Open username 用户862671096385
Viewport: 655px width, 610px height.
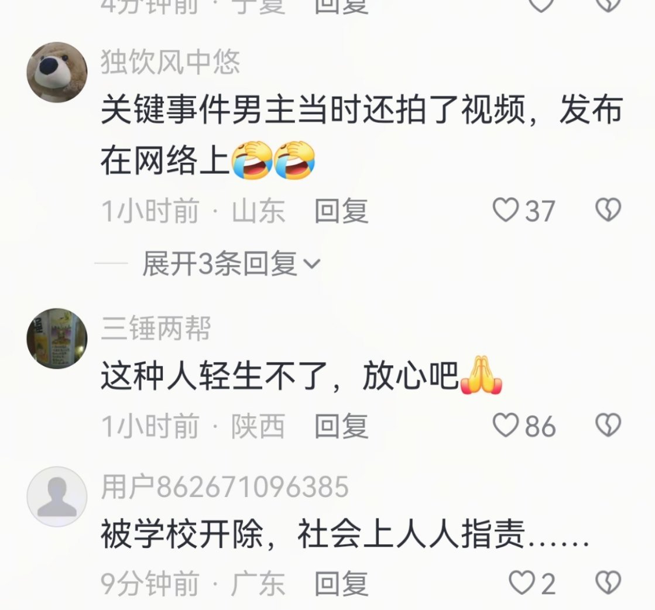pos(225,486)
